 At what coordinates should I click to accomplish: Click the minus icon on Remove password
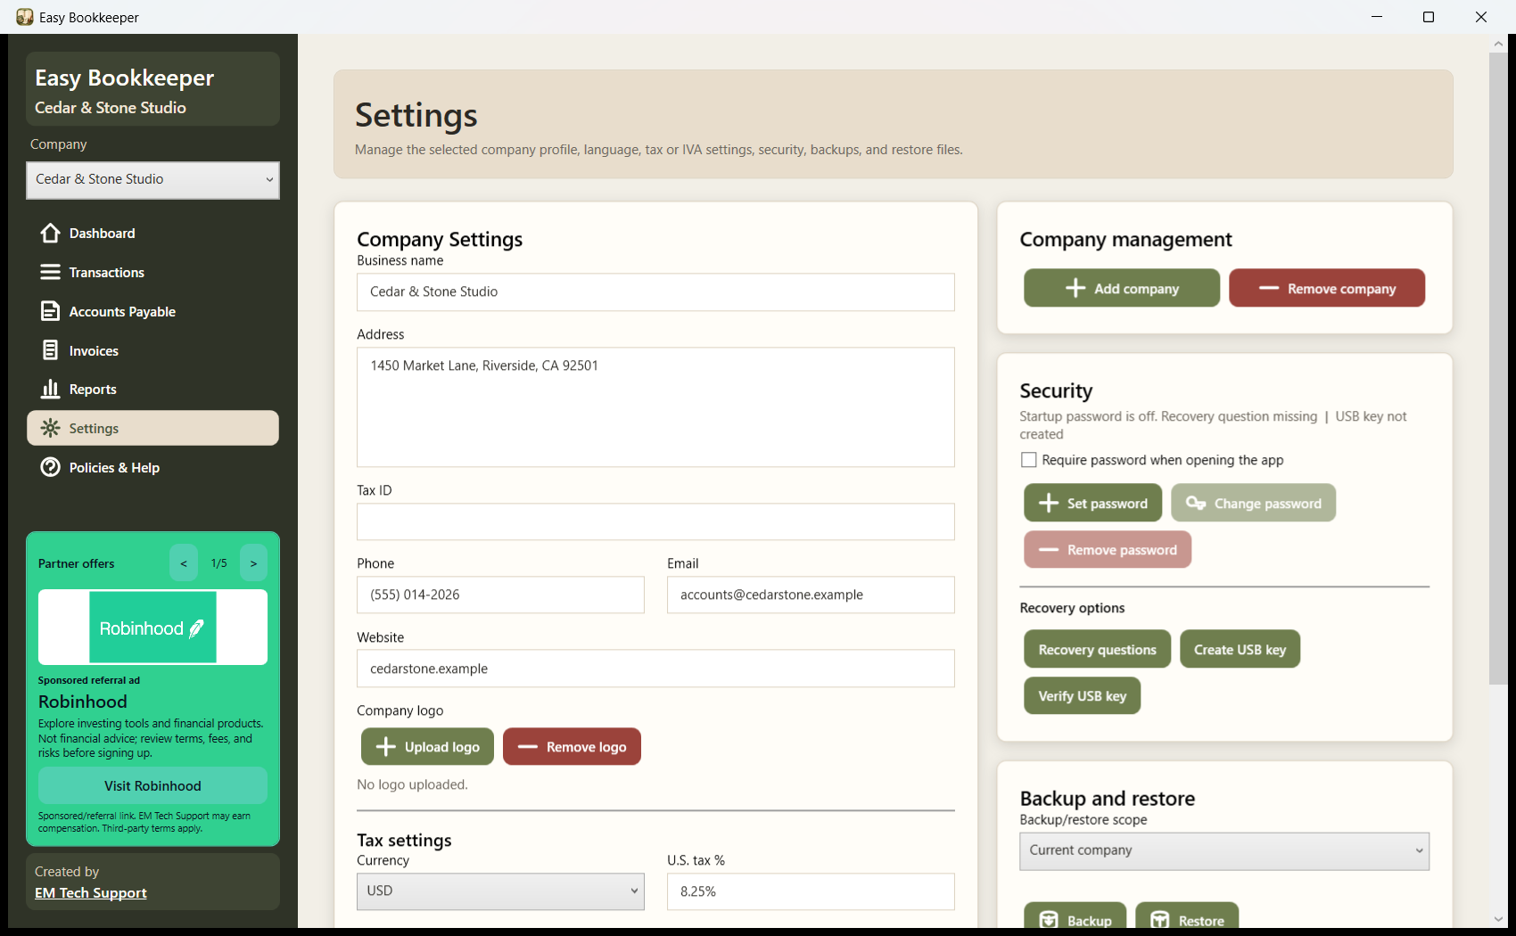(1049, 550)
